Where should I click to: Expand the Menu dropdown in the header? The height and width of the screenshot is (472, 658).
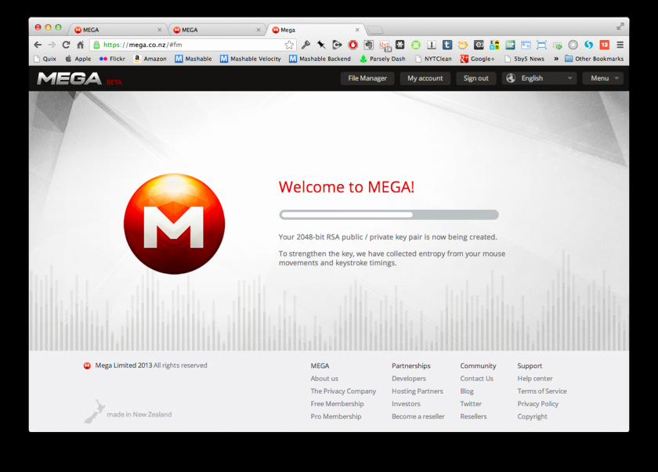[x=603, y=78]
